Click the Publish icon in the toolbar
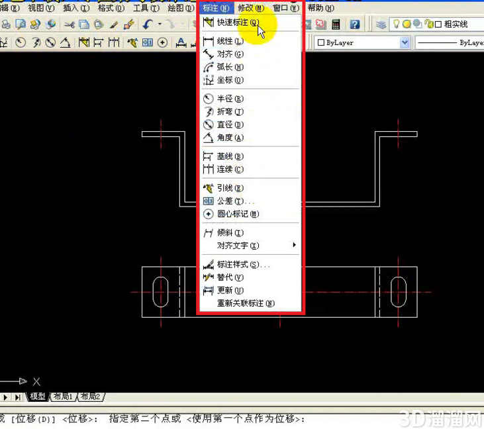Image resolution: width=484 pixels, height=429 pixels. [35, 24]
